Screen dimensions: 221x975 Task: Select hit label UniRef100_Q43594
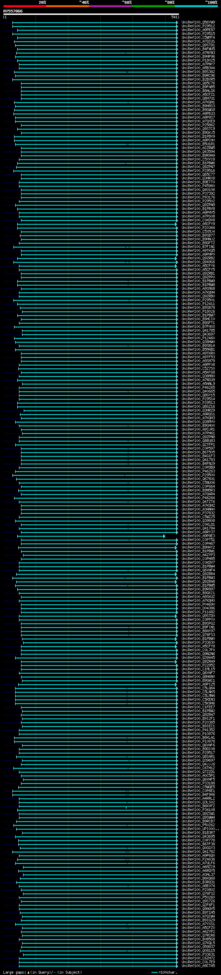(198, 152)
